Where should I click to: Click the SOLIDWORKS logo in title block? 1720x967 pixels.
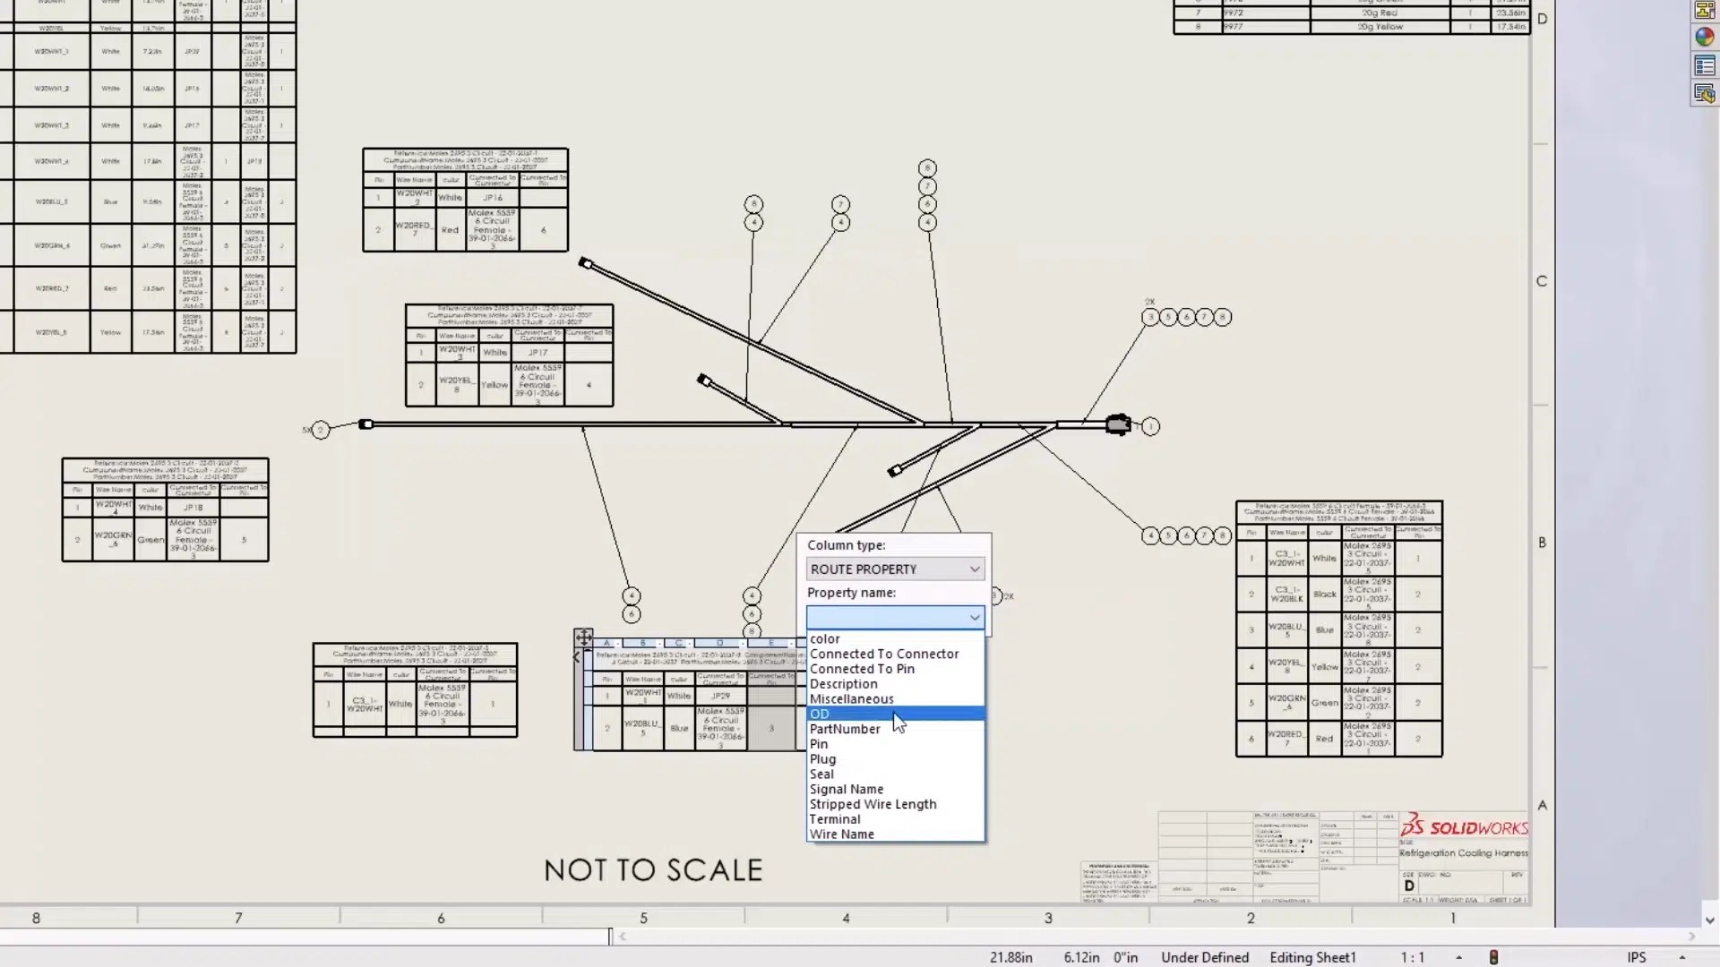(1465, 826)
